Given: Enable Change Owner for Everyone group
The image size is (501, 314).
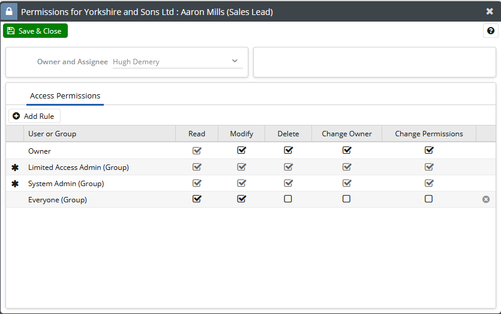Looking at the screenshot, I should (347, 199).
